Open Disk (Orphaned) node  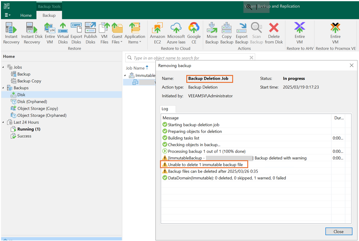(x=32, y=102)
